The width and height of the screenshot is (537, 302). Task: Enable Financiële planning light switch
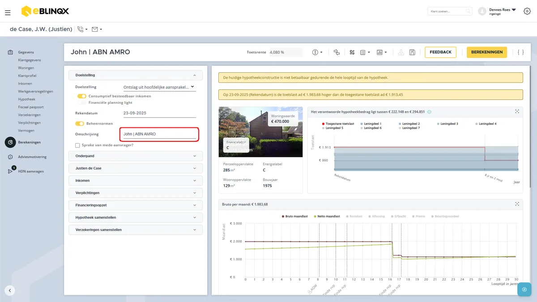pyautogui.click(x=81, y=103)
